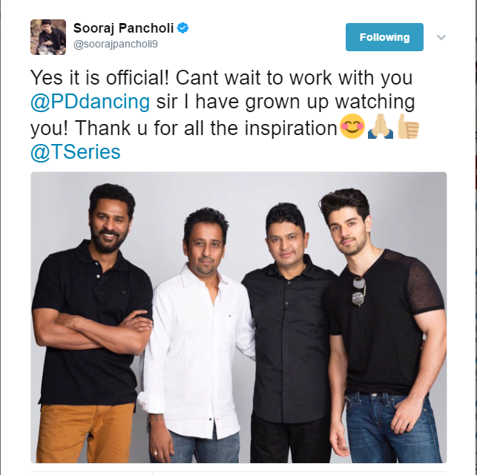The image size is (477, 475).
Task: Open Sooraj Pancholi's profile avatar
Action: [48, 37]
